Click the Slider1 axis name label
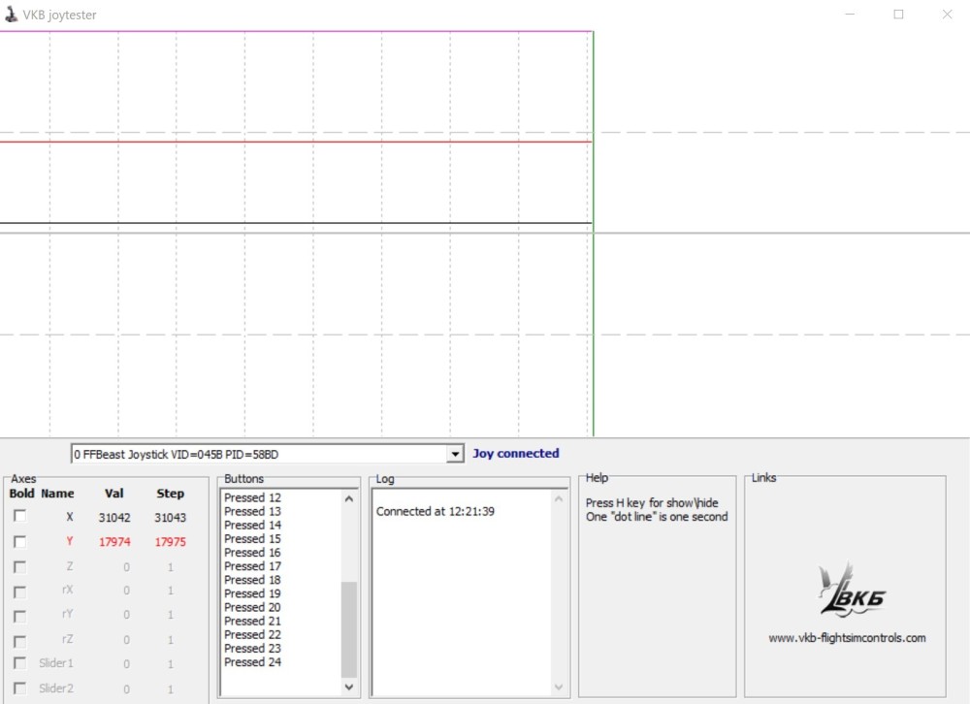The height and width of the screenshot is (704, 970). point(56,663)
